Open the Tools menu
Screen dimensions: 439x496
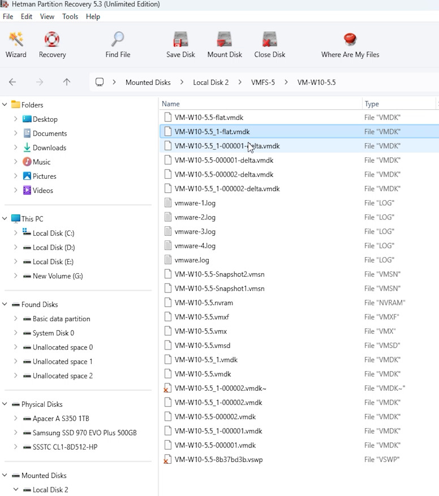click(x=70, y=16)
